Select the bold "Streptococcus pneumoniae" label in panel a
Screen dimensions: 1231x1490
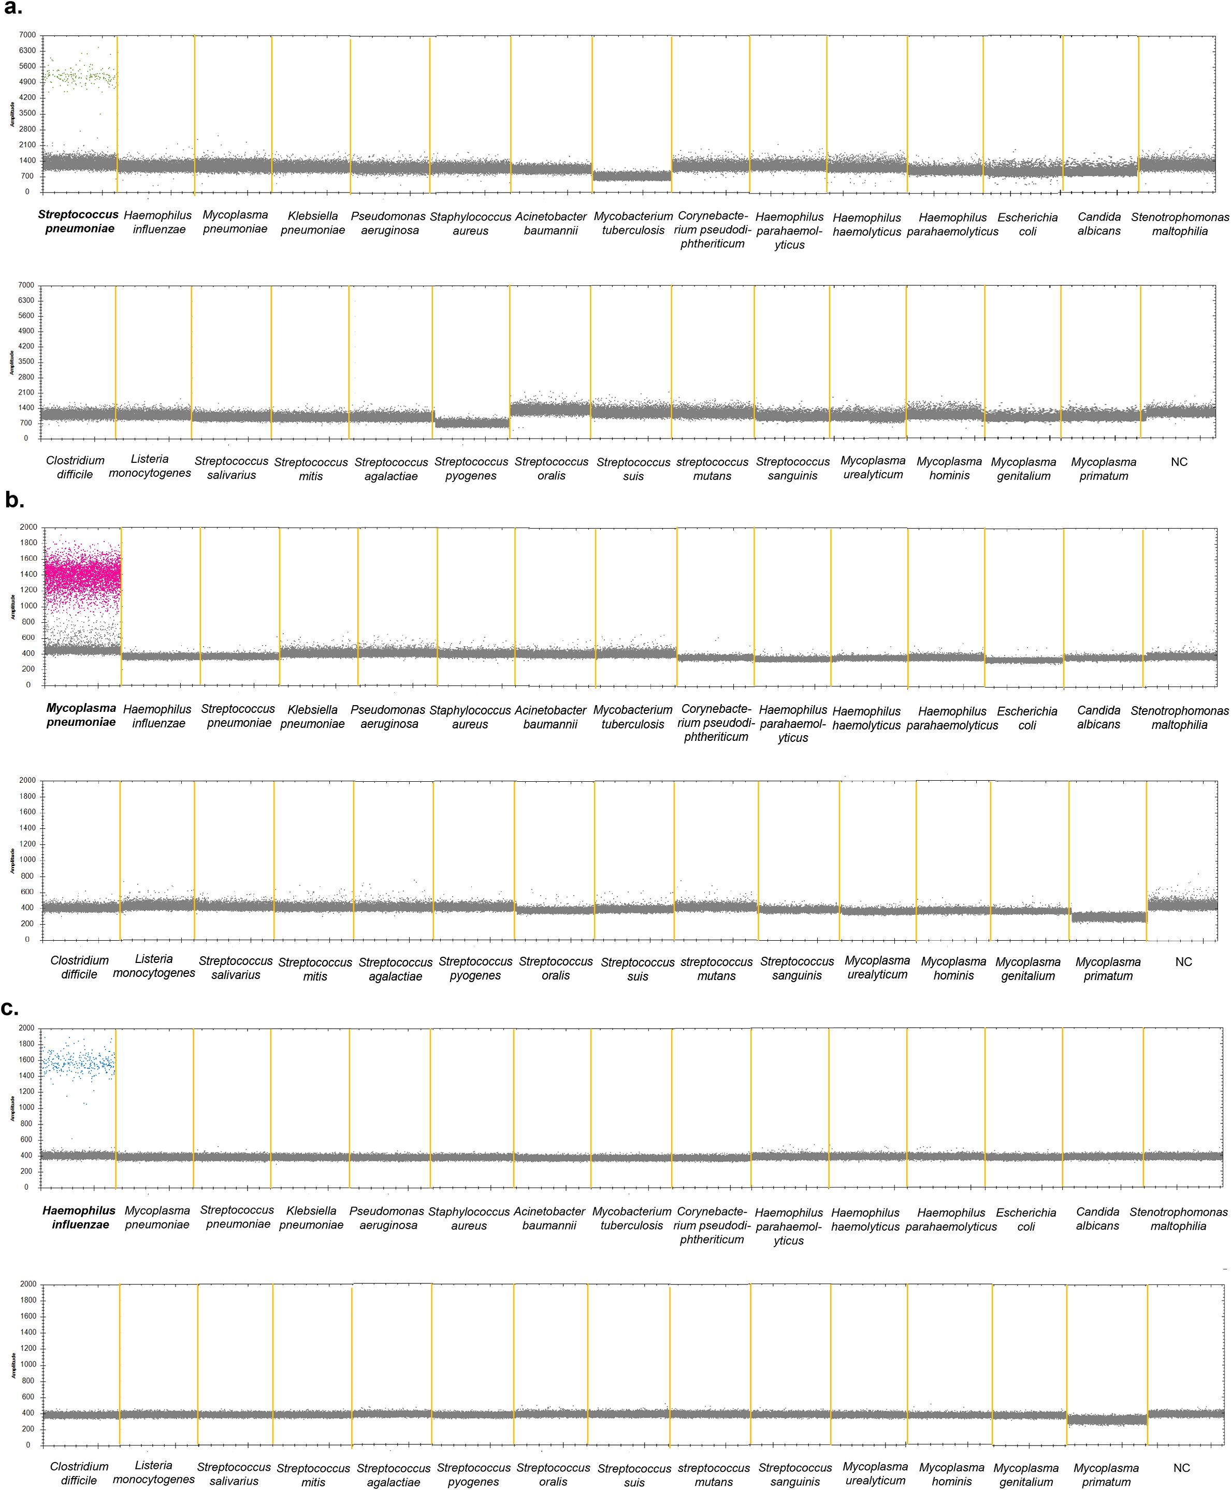(x=79, y=221)
